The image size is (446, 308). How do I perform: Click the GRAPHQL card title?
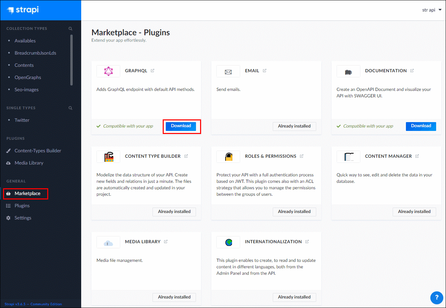point(136,71)
